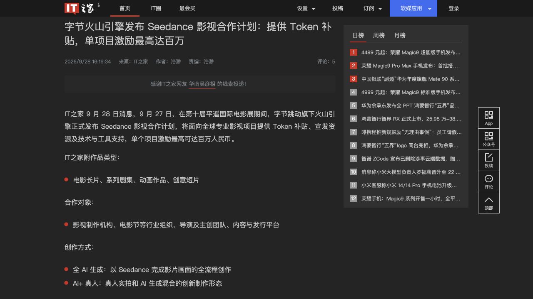533x299 pixels.
Task: Go to 首页 in the navigation bar
Action: click(x=125, y=8)
